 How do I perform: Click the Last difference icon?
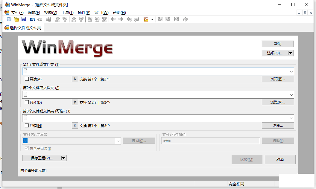click(x=104, y=19)
